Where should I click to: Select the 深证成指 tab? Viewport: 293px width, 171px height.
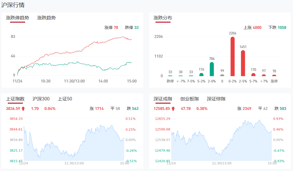163,99
